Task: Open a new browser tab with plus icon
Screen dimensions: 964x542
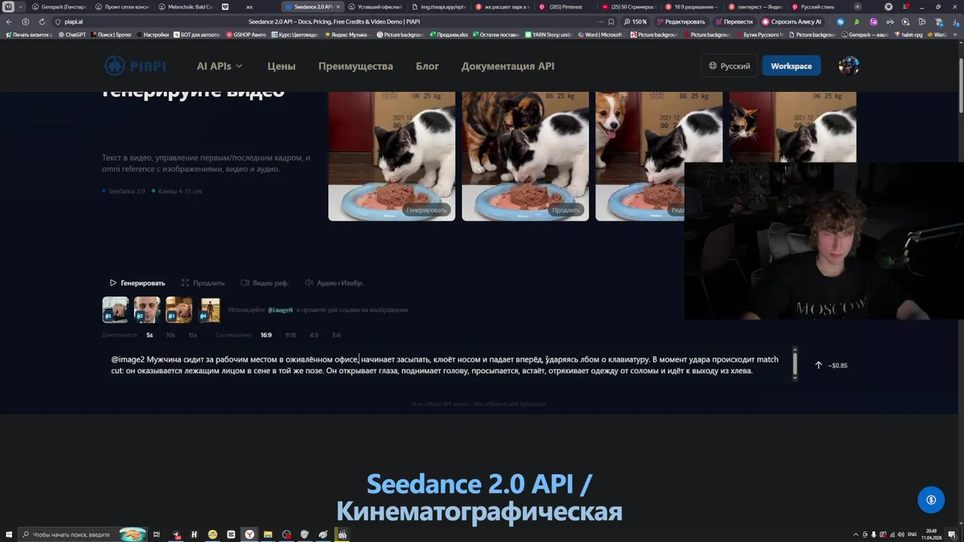Action: tap(857, 7)
